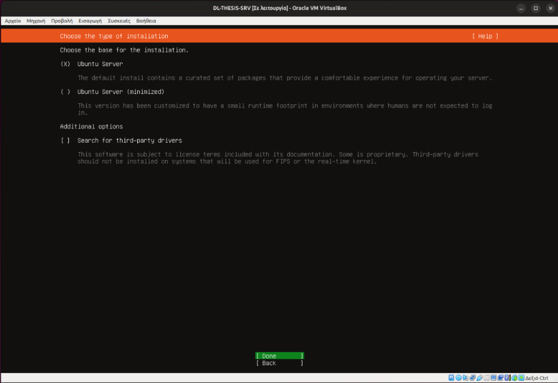Click the mouse integration indicator icon
This screenshot has height=383, width=558.
[514, 378]
